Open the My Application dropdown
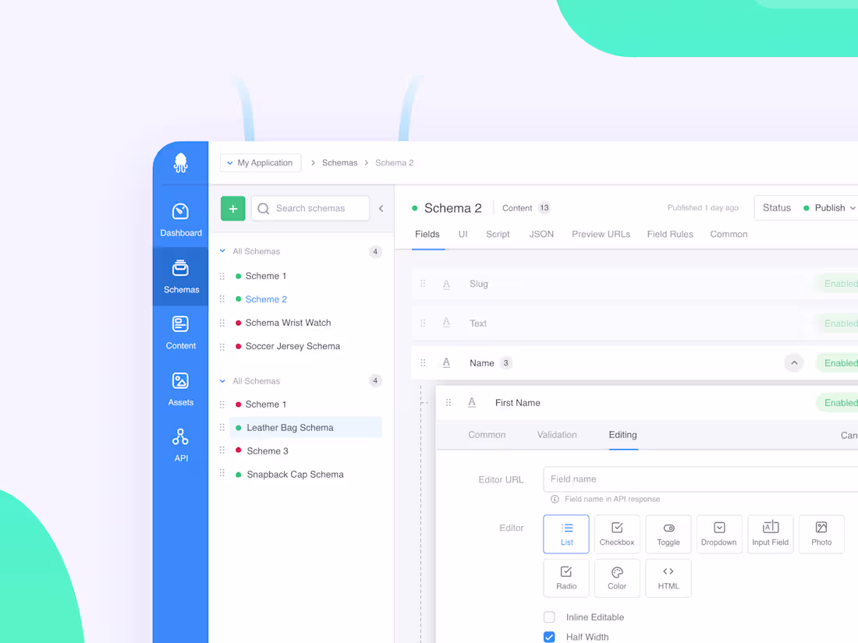Viewport: 858px width, 643px height. point(260,162)
